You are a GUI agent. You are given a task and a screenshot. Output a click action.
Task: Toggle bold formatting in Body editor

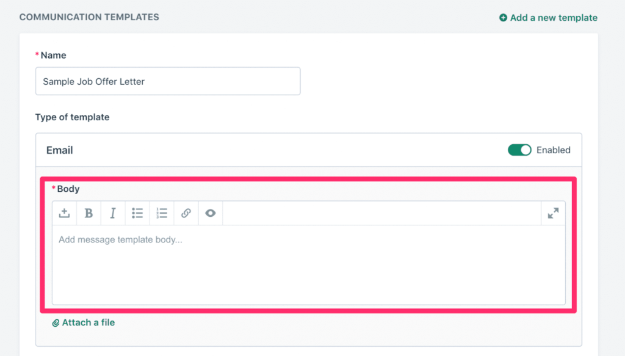pyautogui.click(x=89, y=213)
